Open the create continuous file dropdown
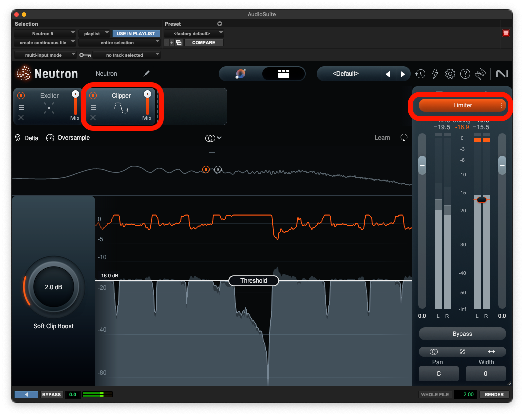This screenshot has height=416, width=524. click(x=45, y=43)
